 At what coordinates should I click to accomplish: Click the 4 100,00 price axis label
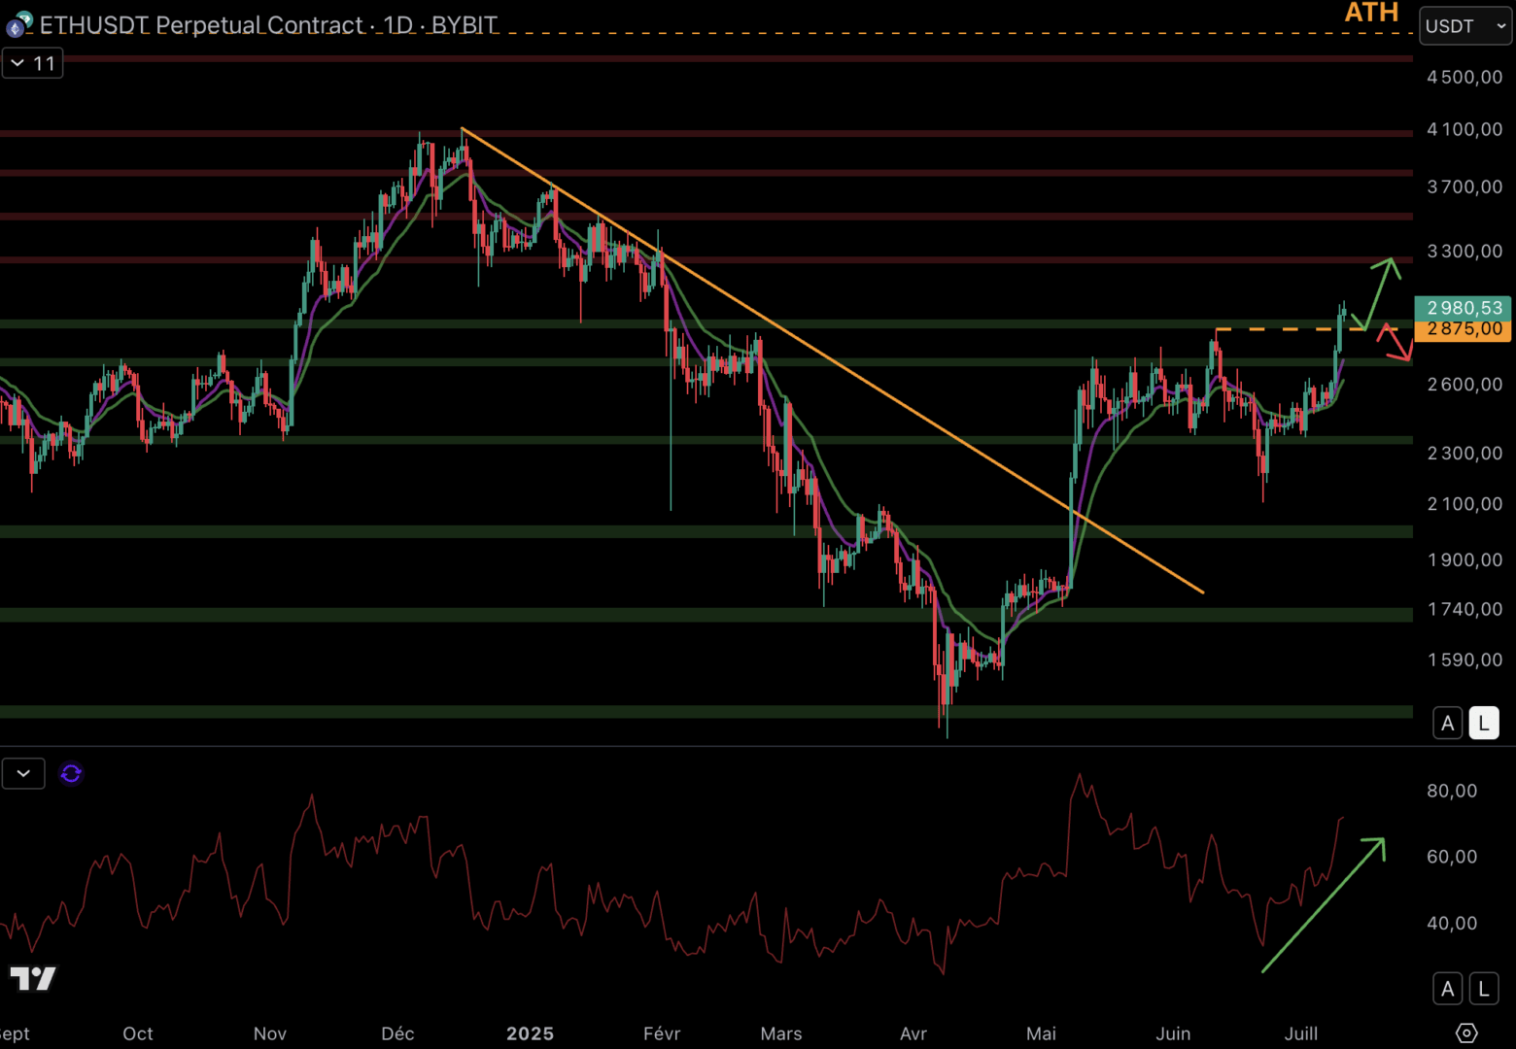[1464, 129]
